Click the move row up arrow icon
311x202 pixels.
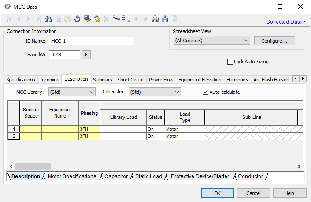click(136, 19)
